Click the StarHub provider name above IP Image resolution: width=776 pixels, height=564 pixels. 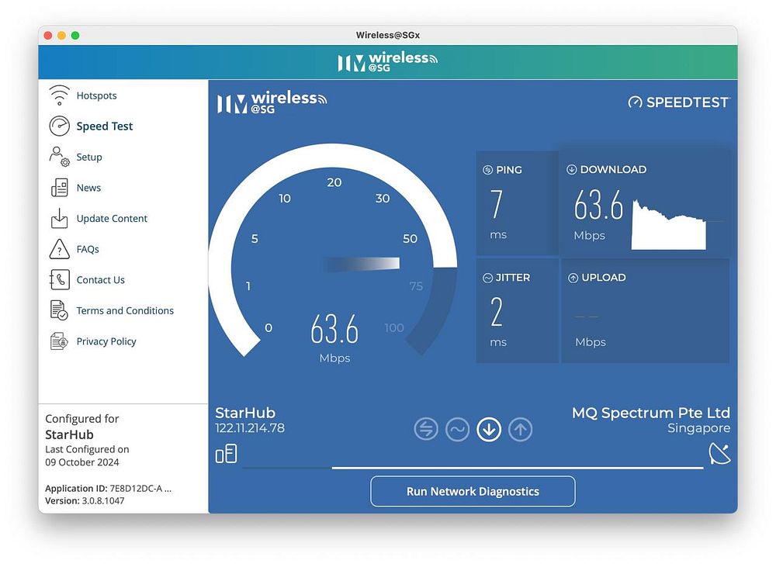tap(245, 413)
